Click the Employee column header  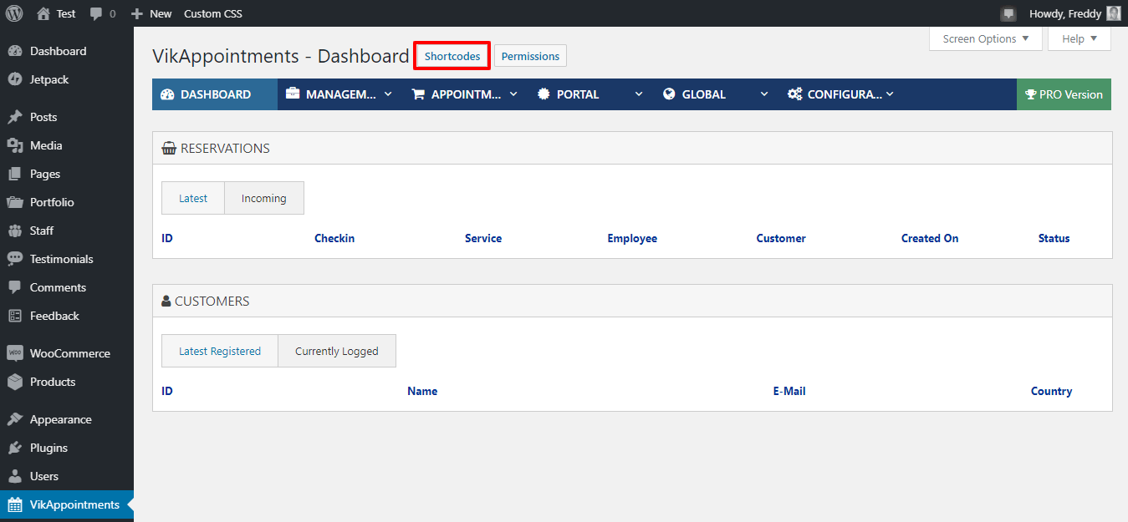coord(632,238)
